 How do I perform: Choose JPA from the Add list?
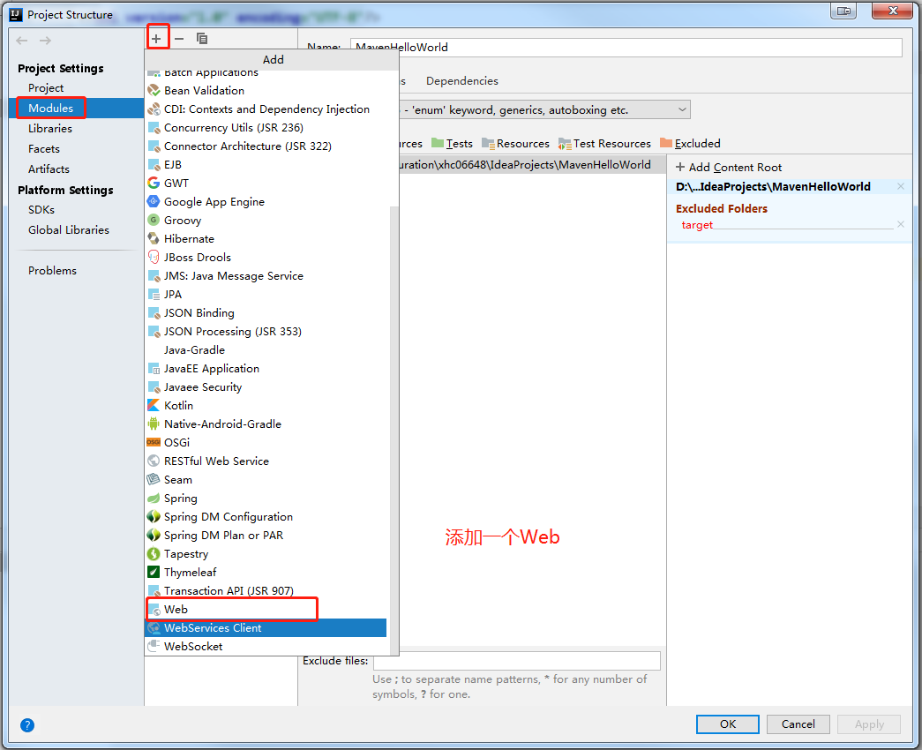click(266, 294)
